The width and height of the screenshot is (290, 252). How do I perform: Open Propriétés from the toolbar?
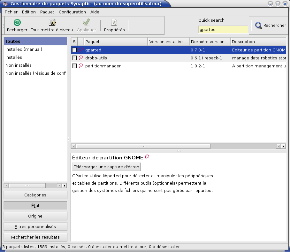pyautogui.click(x=114, y=23)
